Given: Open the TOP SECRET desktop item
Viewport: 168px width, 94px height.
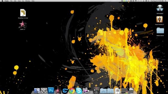Looking at the screenshot, I should pos(160,8).
